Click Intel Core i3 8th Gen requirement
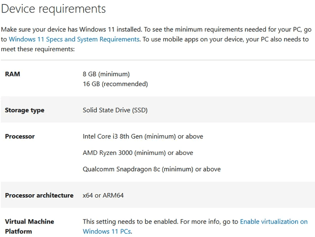This screenshot has width=315, height=237. (143, 137)
